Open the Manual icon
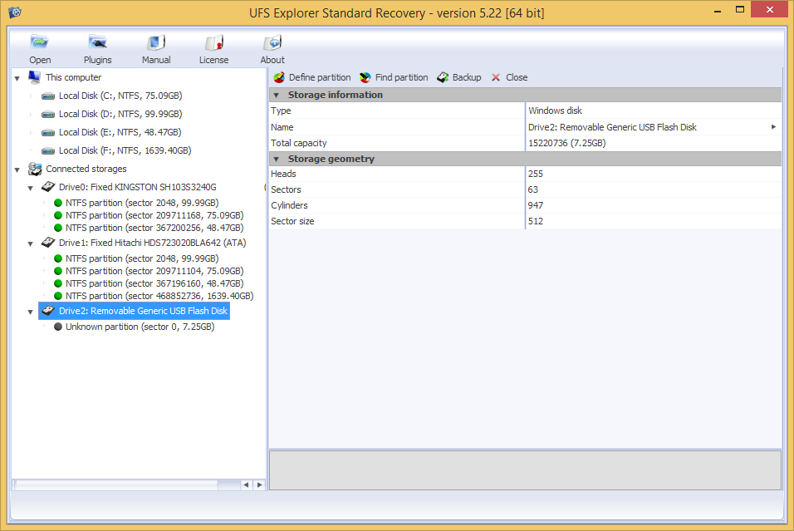The height and width of the screenshot is (531, 794). pos(156,44)
